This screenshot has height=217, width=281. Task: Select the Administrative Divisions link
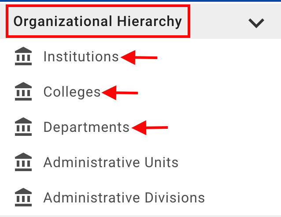[x=124, y=198]
